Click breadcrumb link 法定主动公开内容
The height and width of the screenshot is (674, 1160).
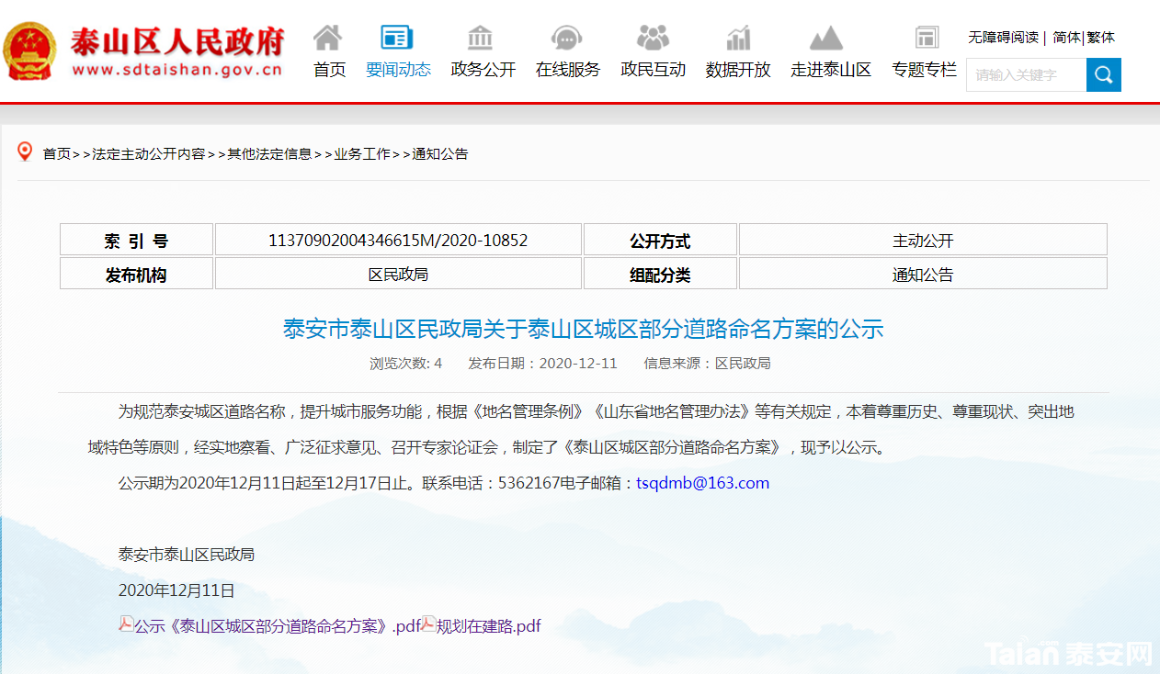click(x=149, y=154)
